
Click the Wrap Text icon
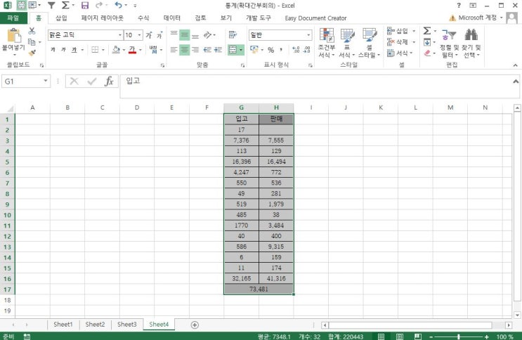(x=233, y=34)
